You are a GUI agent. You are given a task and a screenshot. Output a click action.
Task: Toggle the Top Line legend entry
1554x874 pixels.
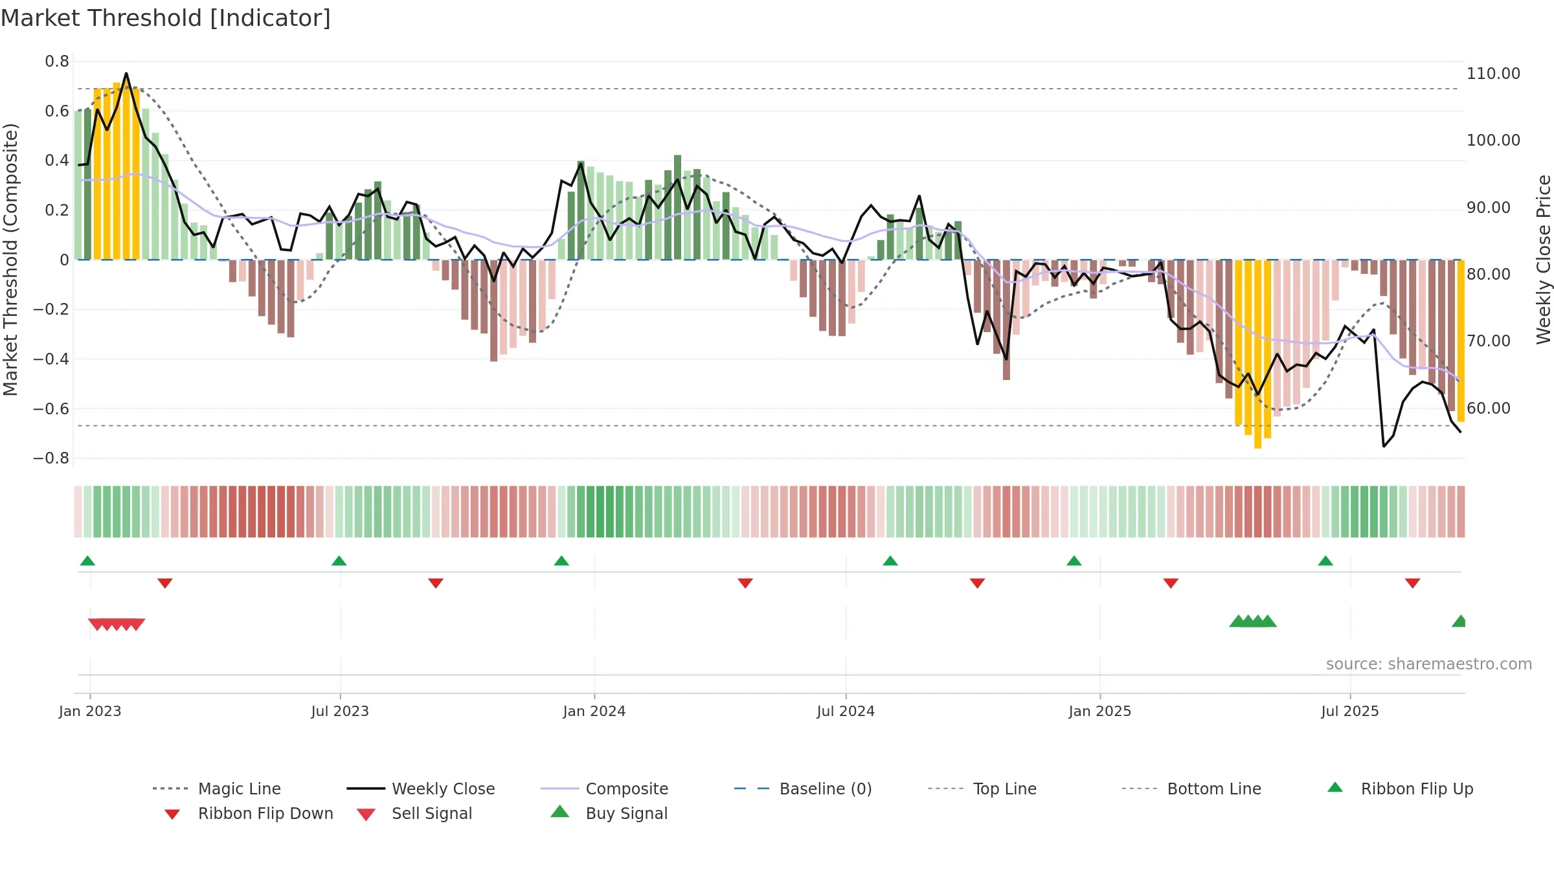(x=982, y=789)
